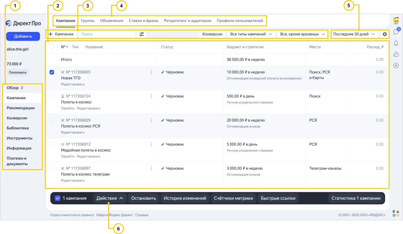Click the Остановить button
This screenshot has height=234, width=403.
144,198
